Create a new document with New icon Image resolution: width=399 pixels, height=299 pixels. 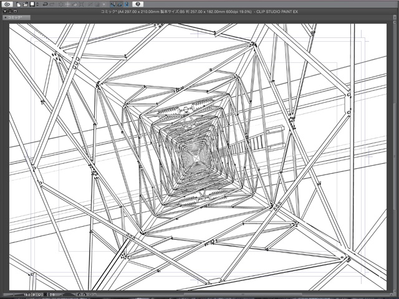tap(18, 4)
